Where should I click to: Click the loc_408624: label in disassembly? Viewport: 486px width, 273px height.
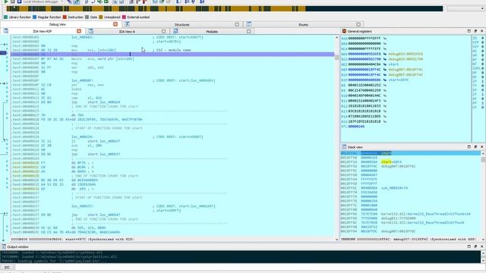pyautogui.click(x=83, y=136)
